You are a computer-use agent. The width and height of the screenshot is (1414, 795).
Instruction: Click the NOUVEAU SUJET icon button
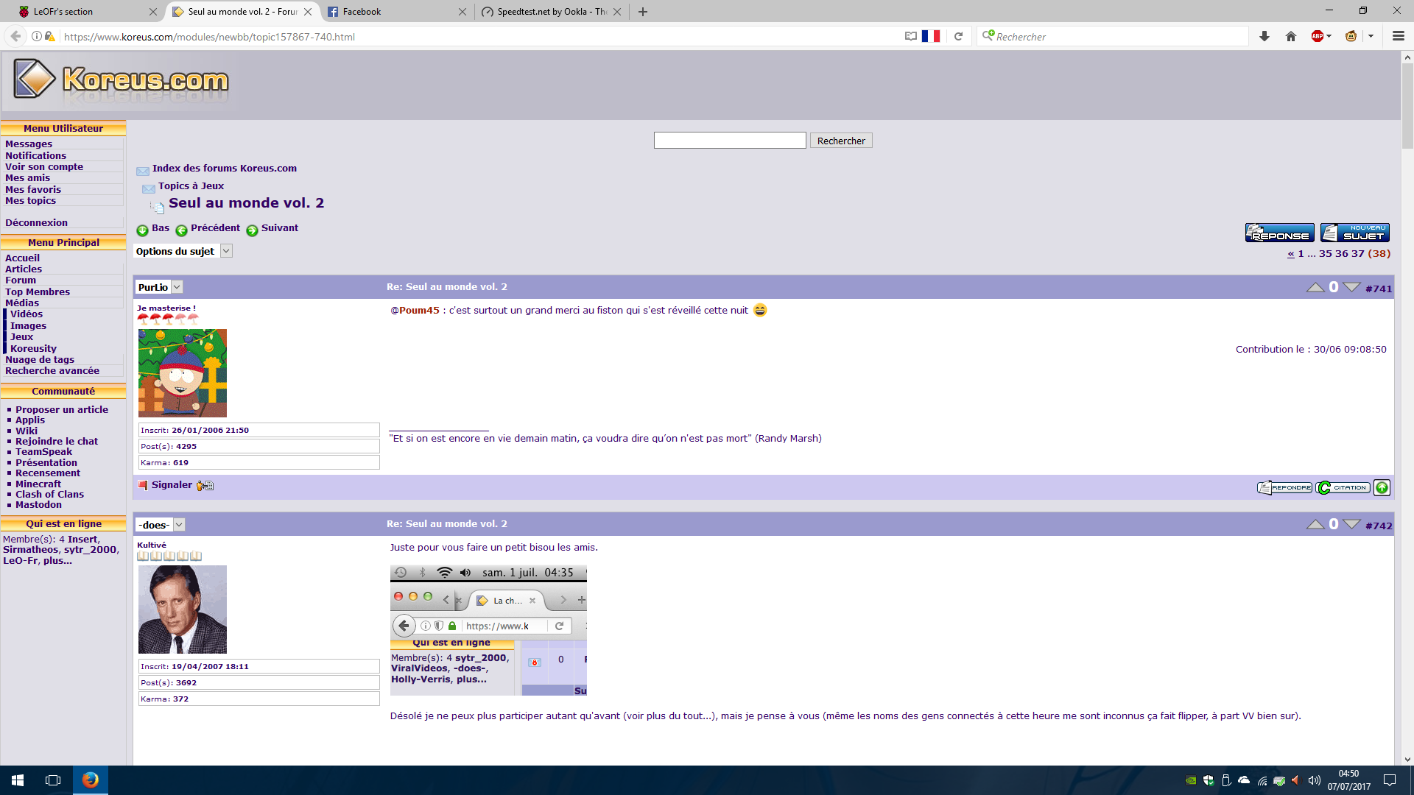tap(1354, 233)
